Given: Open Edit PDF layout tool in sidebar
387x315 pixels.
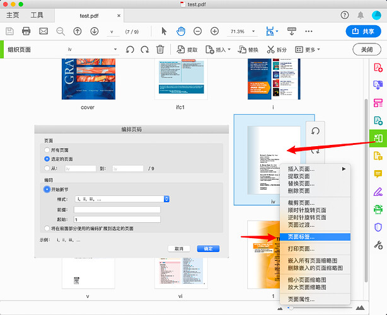Looking at the screenshot, I should point(378,103).
